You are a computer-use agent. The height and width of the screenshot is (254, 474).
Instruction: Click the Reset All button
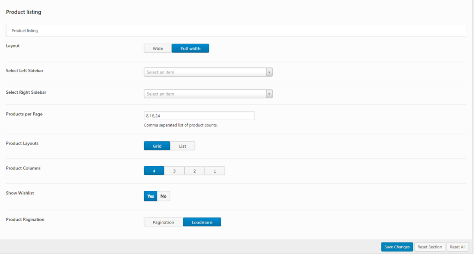(458, 247)
